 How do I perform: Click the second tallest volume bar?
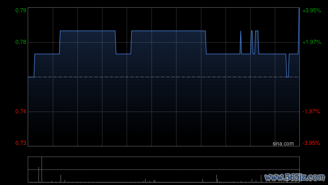click(38, 175)
